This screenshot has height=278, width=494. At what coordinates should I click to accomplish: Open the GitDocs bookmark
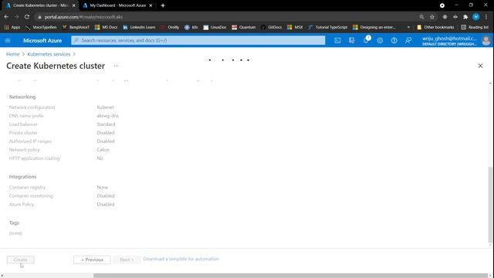(271, 28)
